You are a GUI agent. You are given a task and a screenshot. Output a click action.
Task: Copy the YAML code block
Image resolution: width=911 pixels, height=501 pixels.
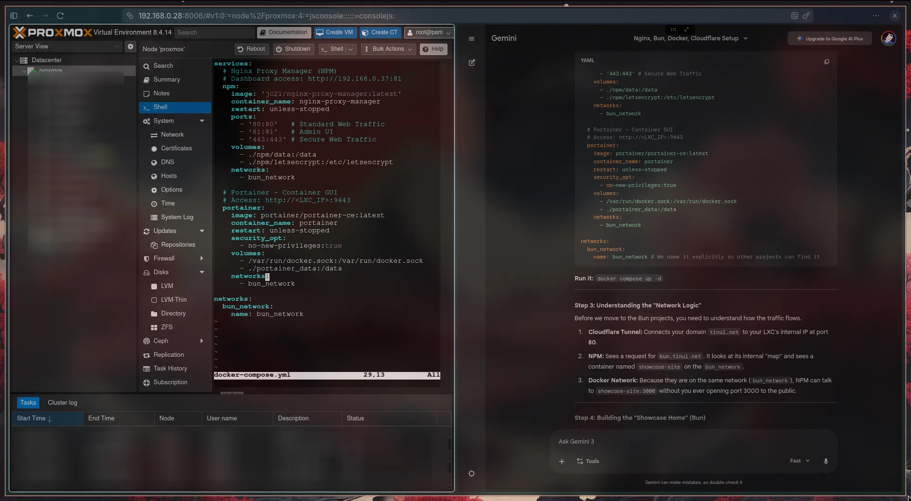[x=827, y=62]
